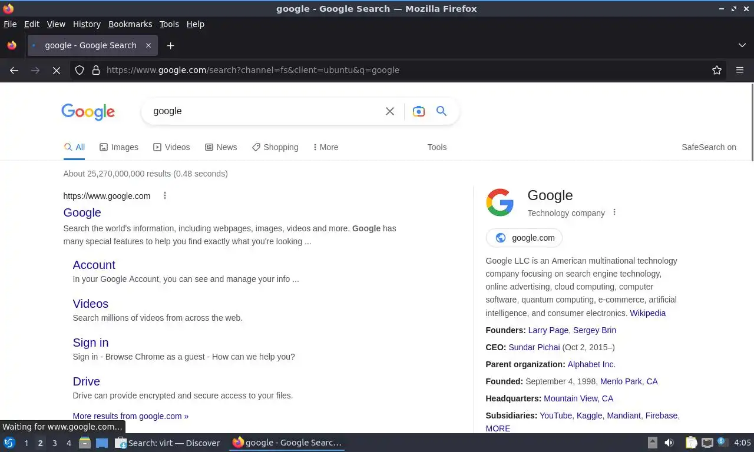Open more options for Google knowledge panel
This screenshot has width=754, height=452.
coord(614,212)
